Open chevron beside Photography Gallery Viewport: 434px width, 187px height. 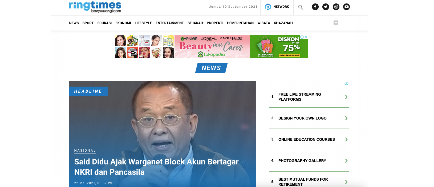pos(346,161)
